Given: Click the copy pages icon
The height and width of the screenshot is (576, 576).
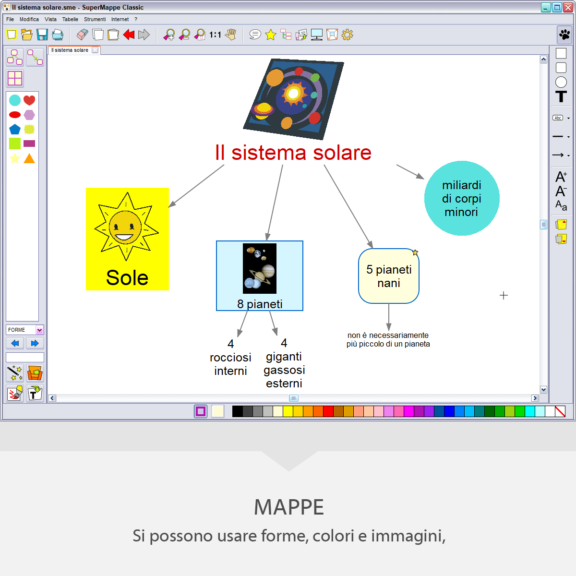Looking at the screenshot, I should coord(98,35).
